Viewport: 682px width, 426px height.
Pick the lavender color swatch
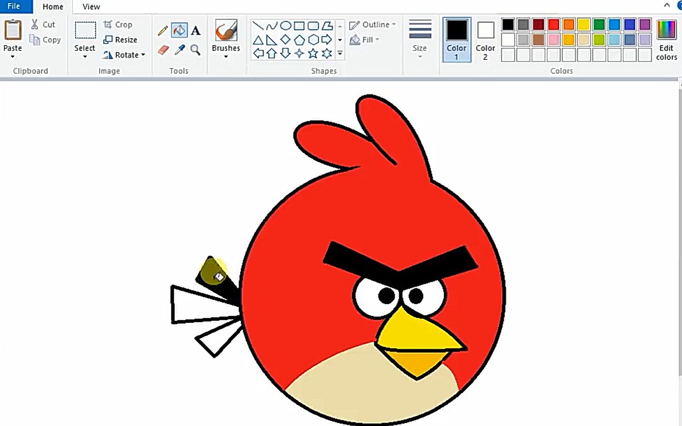point(644,40)
